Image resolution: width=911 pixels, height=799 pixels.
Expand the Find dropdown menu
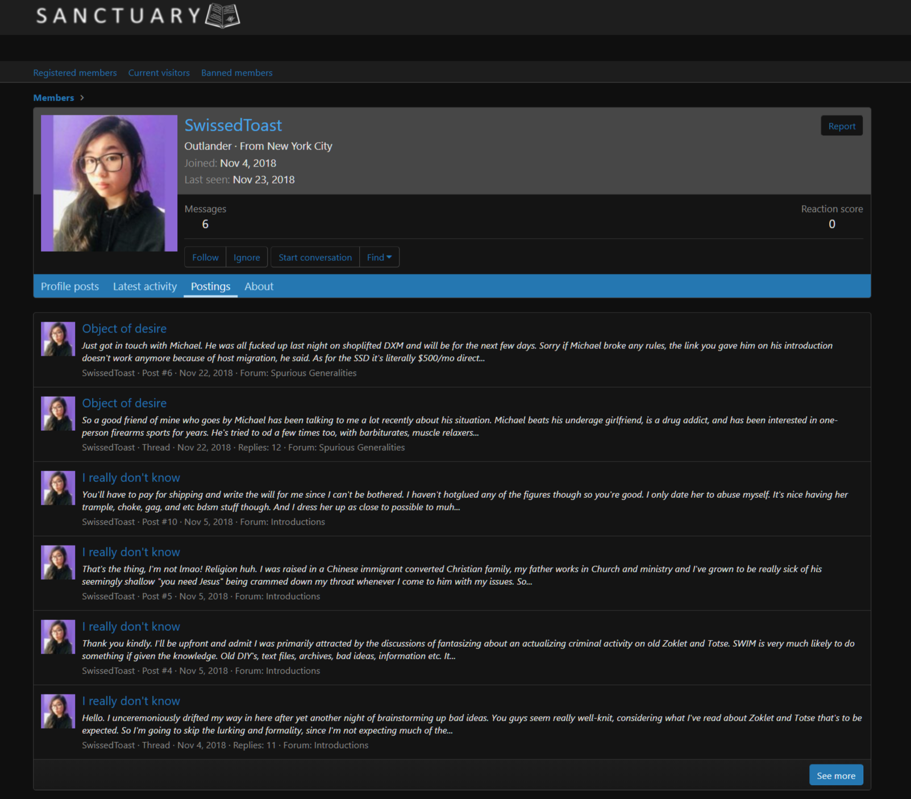point(379,257)
